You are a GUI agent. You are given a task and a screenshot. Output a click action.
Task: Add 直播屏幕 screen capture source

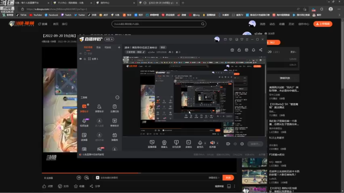coord(152,144)
